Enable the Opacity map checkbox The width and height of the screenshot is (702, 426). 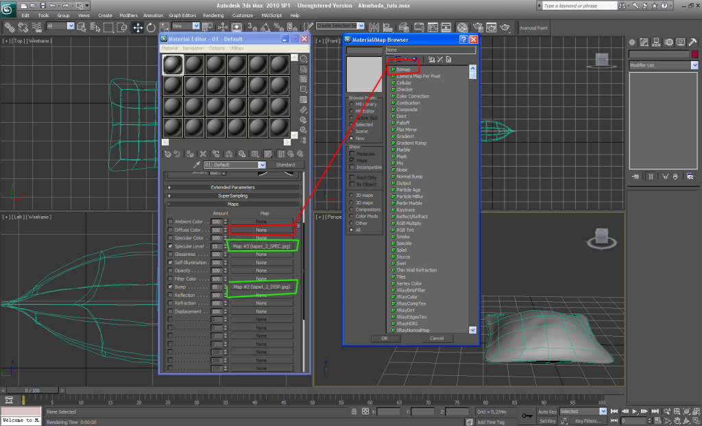[170, 270]
